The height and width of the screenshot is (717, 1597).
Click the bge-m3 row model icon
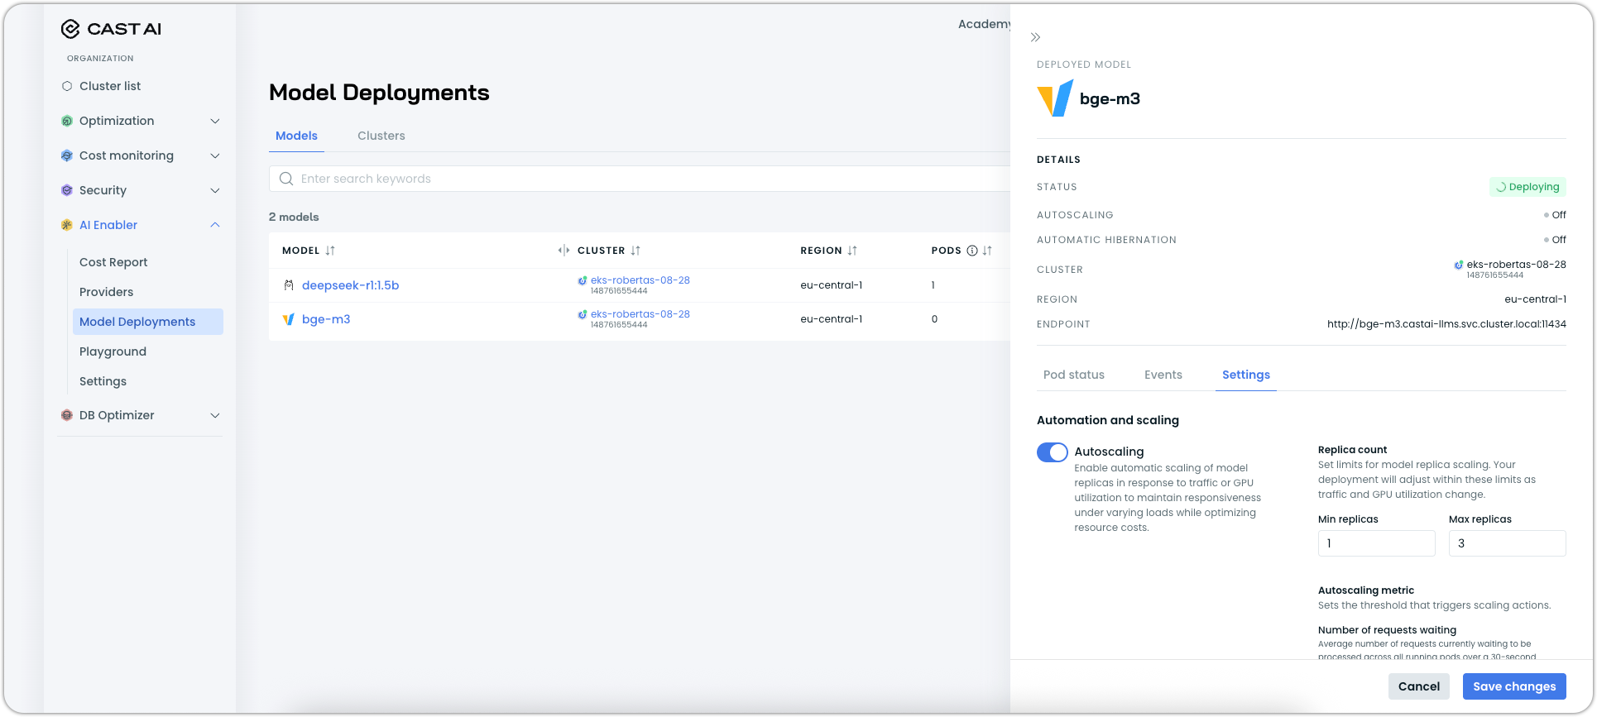[x=289, y=319]
